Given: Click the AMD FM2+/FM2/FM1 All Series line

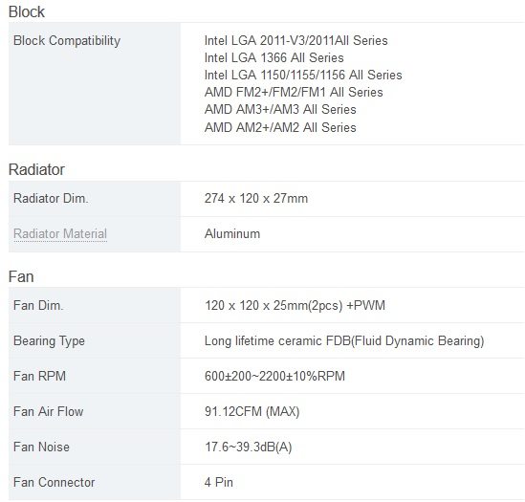Looking at the screenshot, I should [294, 92].
